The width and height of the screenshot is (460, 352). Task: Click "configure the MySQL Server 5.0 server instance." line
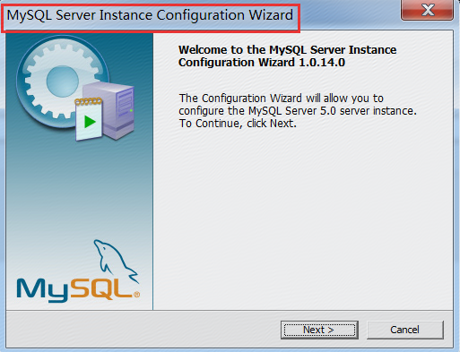click(298, 111)
